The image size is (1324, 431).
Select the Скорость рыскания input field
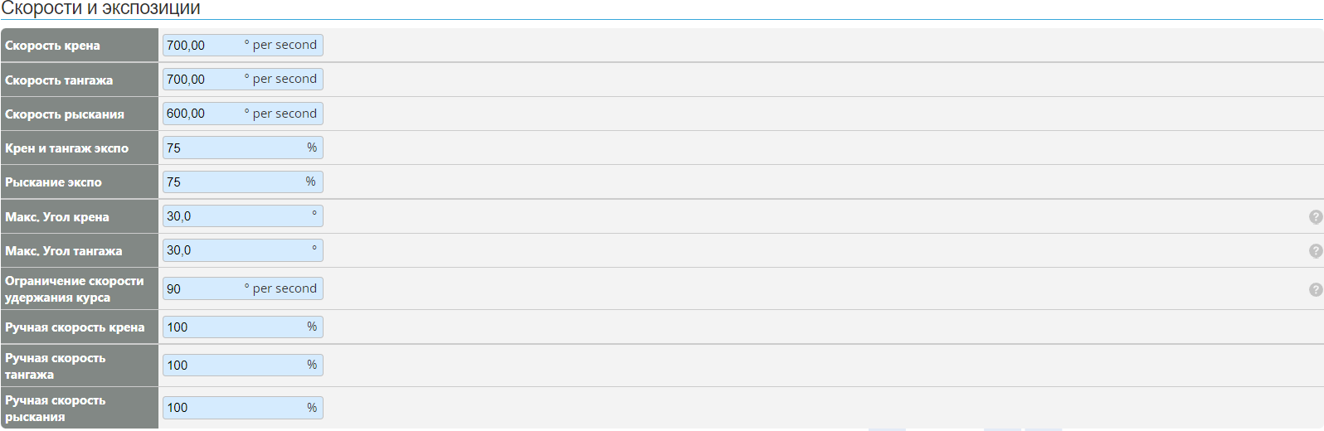203,114
